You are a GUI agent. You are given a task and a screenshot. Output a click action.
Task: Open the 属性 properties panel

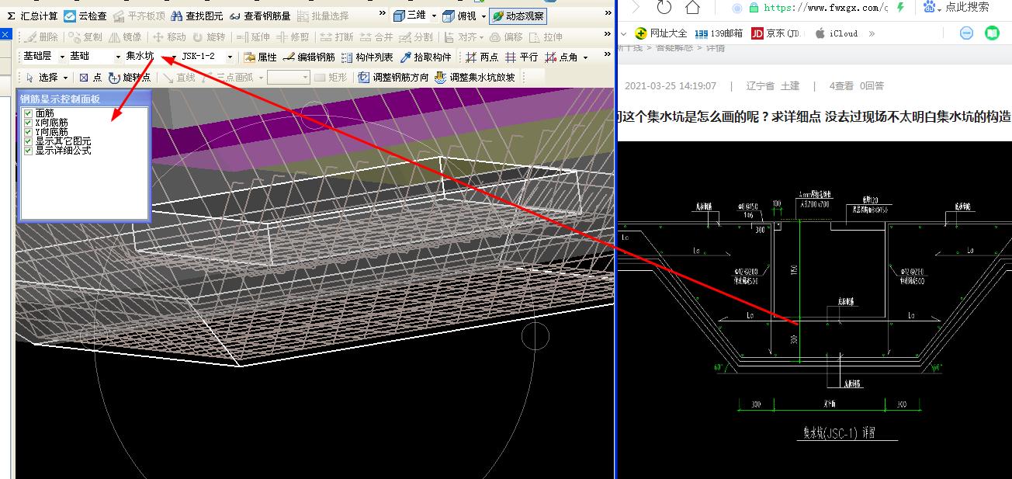pyautogui.click(x=260, y=57)
